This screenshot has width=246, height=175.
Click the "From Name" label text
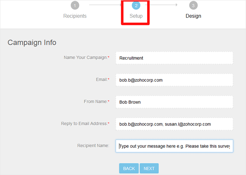(x=96, y=101)
